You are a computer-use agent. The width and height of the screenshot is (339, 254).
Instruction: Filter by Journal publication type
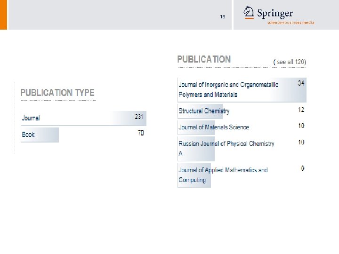pyautogui.click(x=31, y=118)
